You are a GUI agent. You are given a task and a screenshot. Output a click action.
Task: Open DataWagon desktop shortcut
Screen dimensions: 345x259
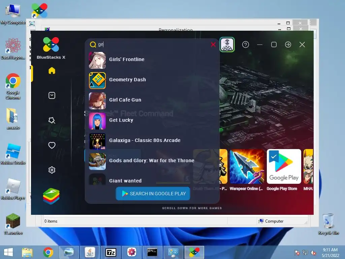13,49
